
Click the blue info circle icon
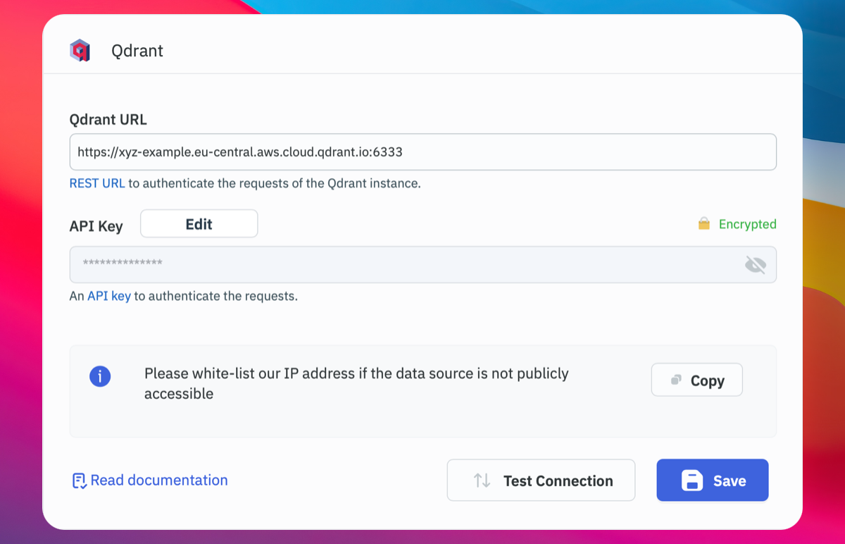tap(100, 376)
